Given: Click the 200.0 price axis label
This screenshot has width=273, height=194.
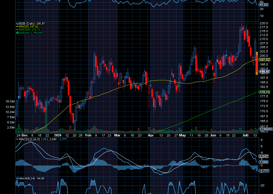Looking at the screenshot, I should [x=264, y=56].
